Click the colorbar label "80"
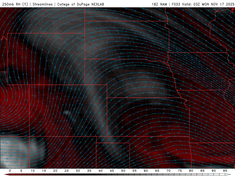 191,171
